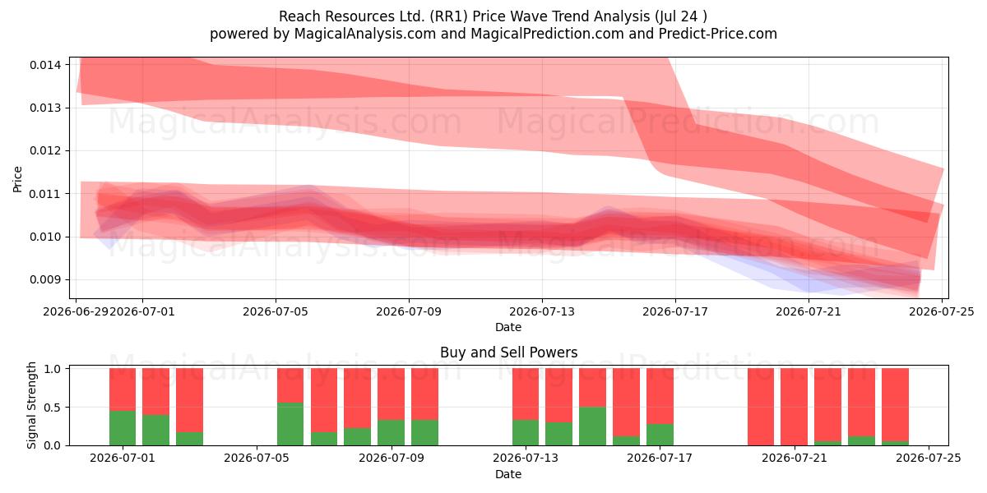Click the 'Date' label below the Buy/Sell chart
This screenshot has width=987, height=493.
point(508,474)
